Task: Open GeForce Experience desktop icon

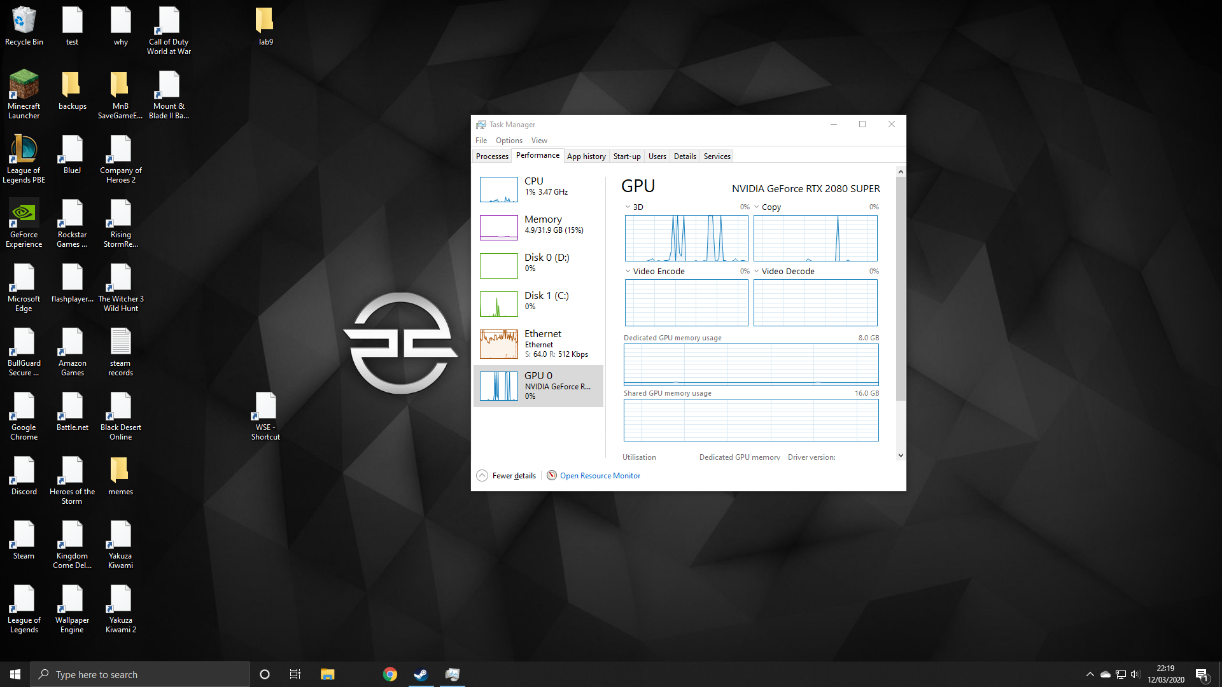Action: tap(24, 223)
